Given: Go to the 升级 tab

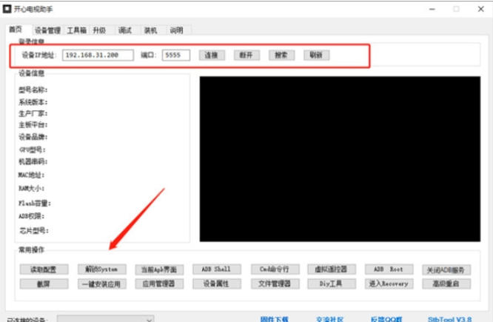Looking at the screenshot, I should pyautogui.click(x=99, y=30).
